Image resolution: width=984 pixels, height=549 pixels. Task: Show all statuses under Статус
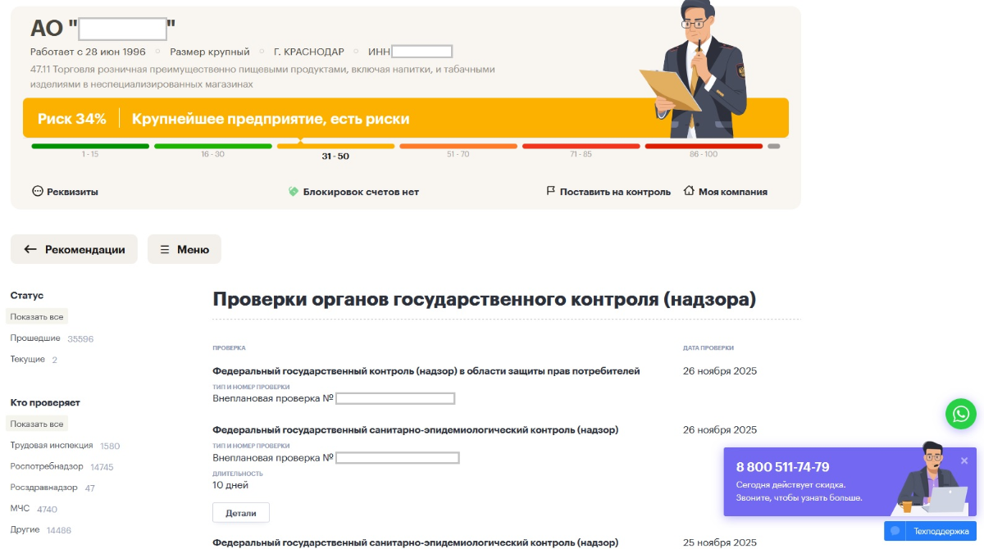[36, 317]
